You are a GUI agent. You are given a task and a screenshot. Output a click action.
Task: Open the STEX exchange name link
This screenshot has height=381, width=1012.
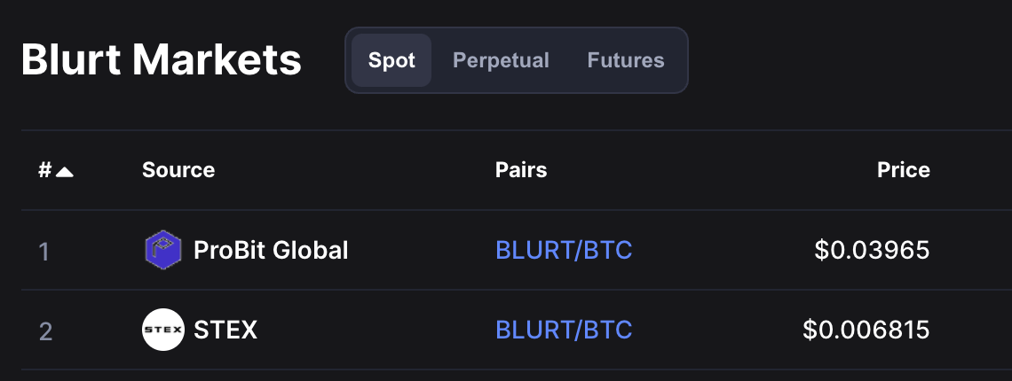coord(225,330)
